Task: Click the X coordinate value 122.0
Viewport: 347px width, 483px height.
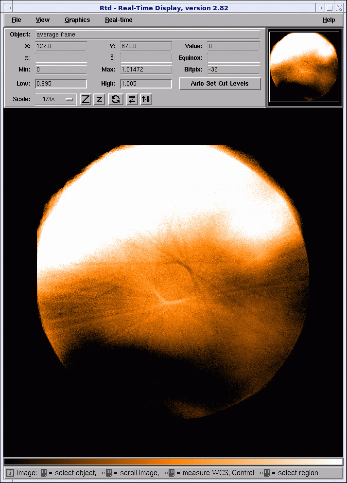Action: click(x=61, y=46)
